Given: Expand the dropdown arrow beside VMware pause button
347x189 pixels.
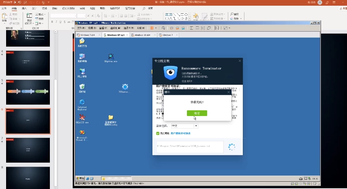Looking at the screenshot, I should [x=156, y=28].
